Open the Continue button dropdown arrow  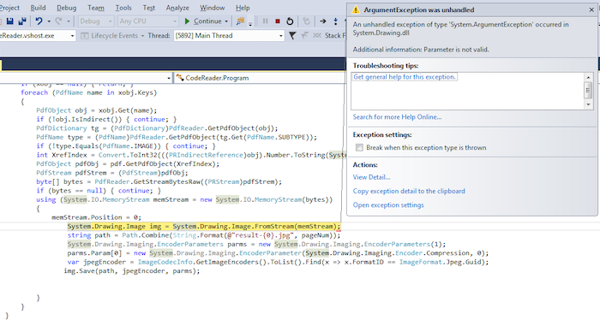pos(226,21)
